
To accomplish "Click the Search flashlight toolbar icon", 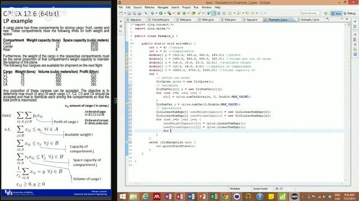I will [x=199, y=13].
